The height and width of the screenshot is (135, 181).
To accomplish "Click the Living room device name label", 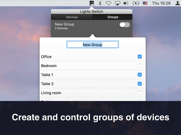I will coord(51,93).
